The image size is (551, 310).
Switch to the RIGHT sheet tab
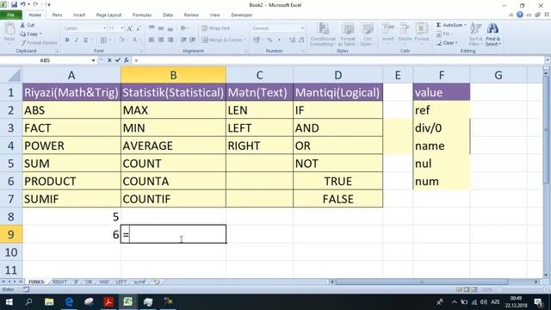click(59, 282)
